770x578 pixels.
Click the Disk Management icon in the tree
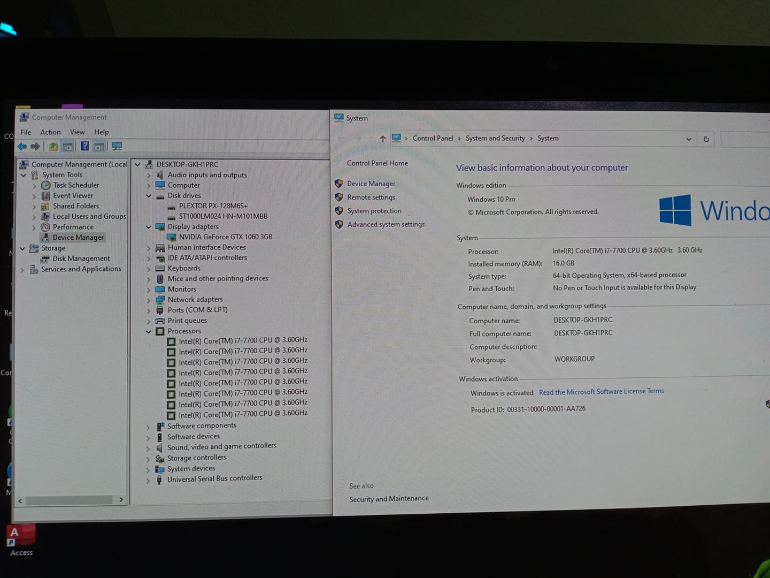pos(45,258)
